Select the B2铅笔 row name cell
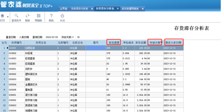This screenshot has width=221, height=112. coord(41,53)
